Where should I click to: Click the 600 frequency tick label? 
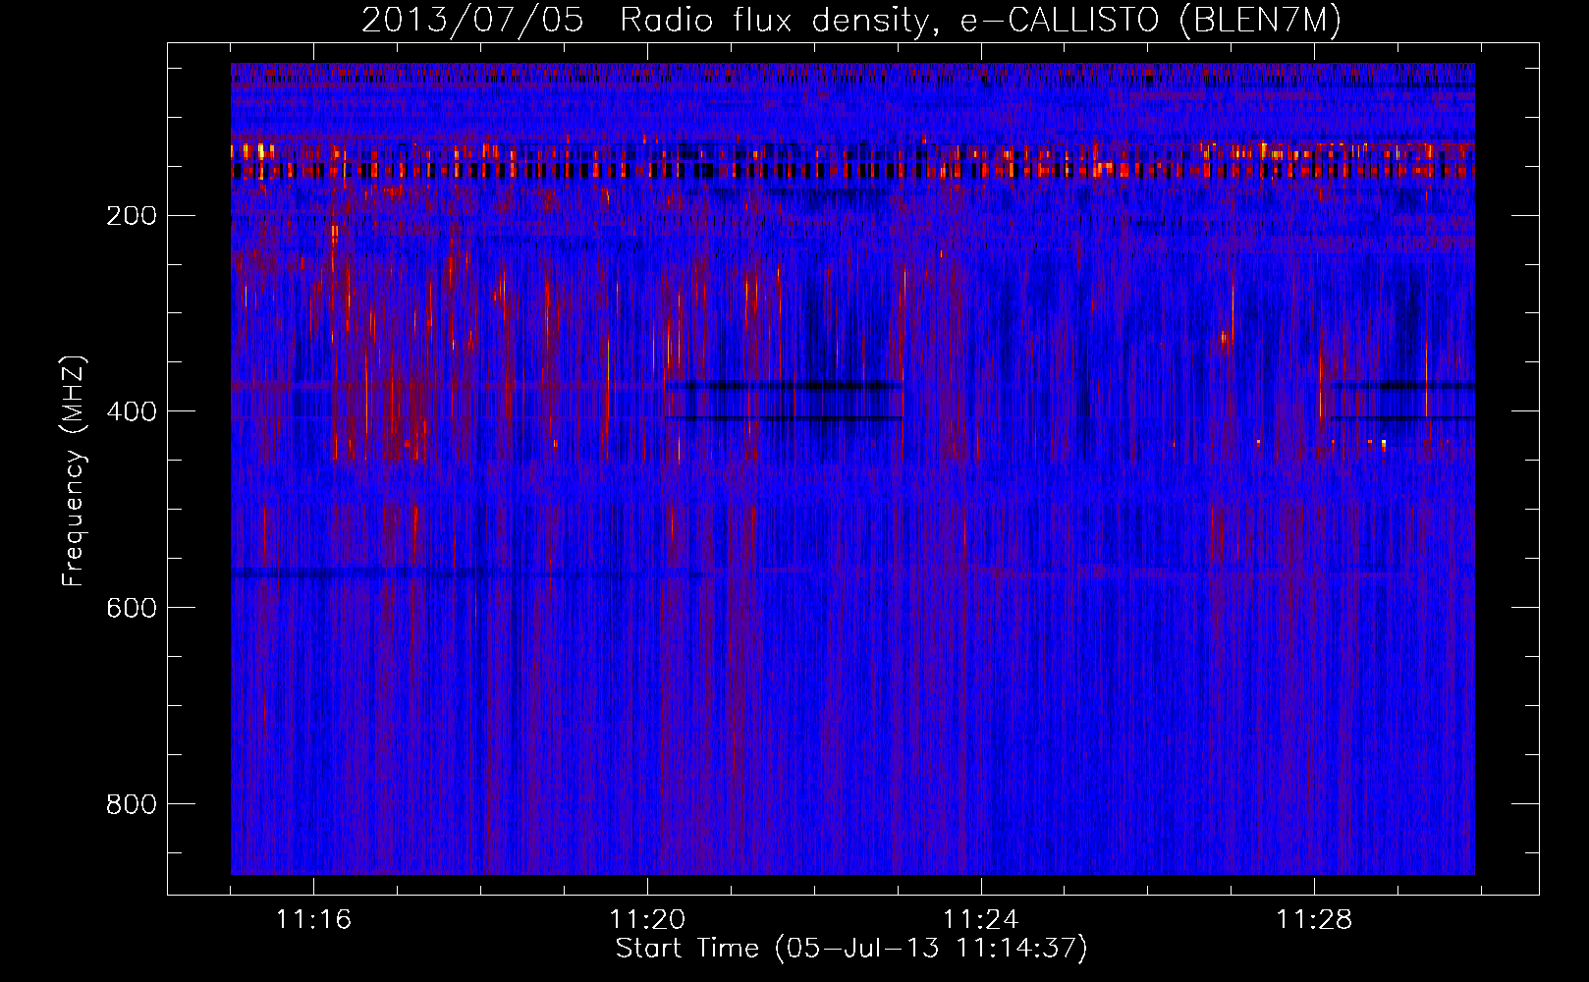pos(130,608)
